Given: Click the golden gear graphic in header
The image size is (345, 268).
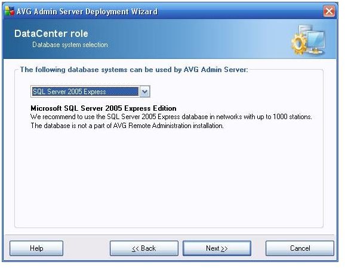Looking at the screenshot, I should (299, 44).
